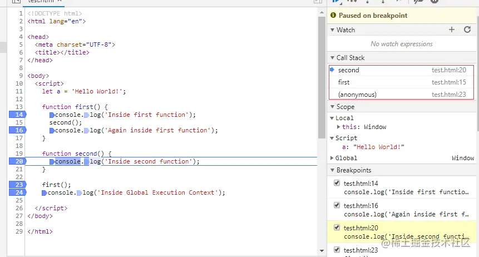Toggle the light inline breakpoint before log on line 14
Screen dimensions: 479x257
point(86,115)
